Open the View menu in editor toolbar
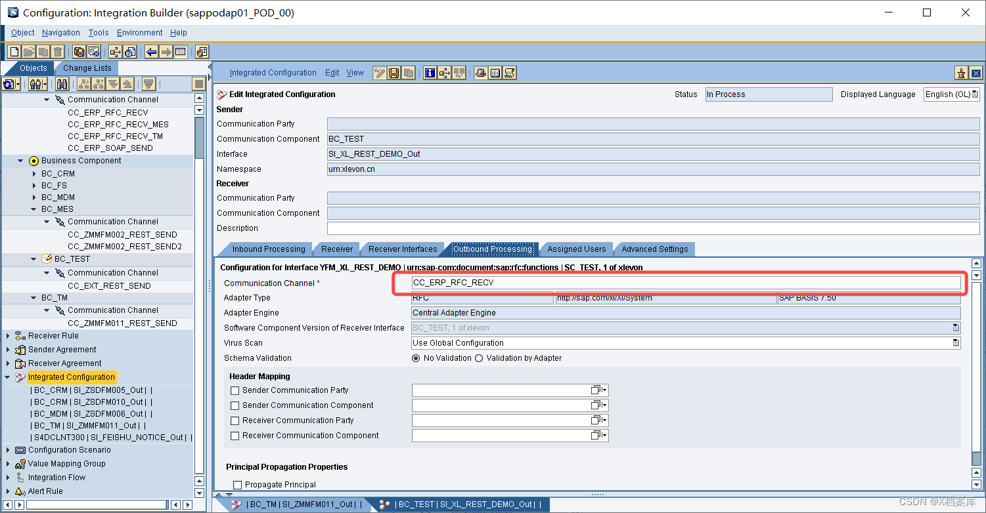 [355, 73]
